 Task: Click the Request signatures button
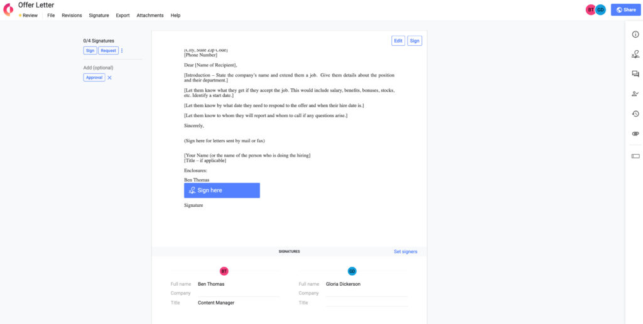pyautogui.click(x=108, y=51)
